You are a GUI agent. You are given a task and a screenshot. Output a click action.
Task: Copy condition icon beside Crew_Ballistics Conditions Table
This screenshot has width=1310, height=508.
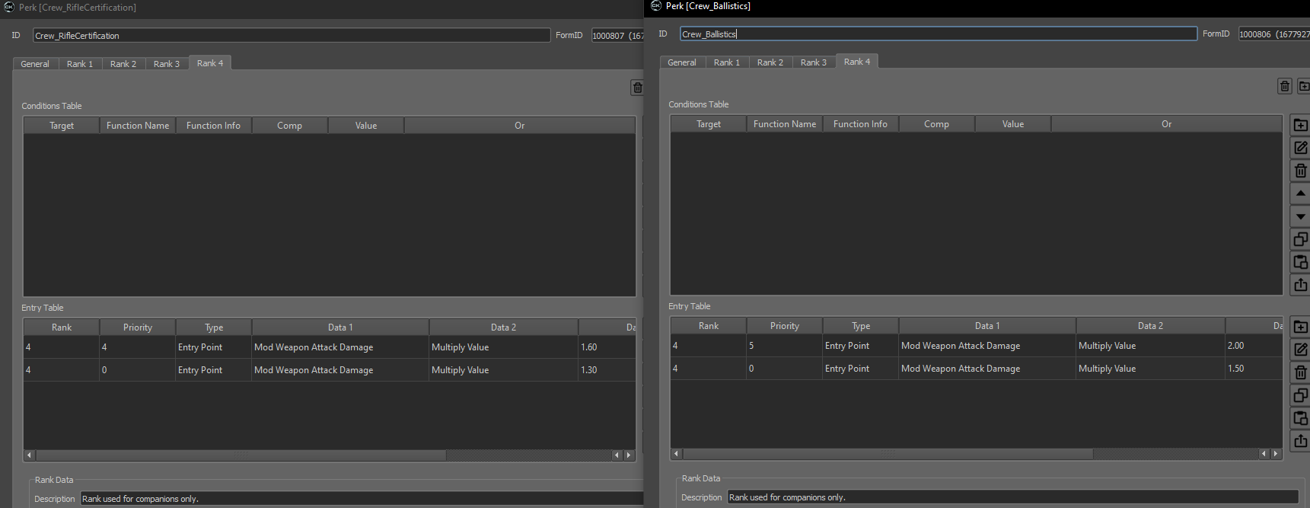(x=1301, y=239)
